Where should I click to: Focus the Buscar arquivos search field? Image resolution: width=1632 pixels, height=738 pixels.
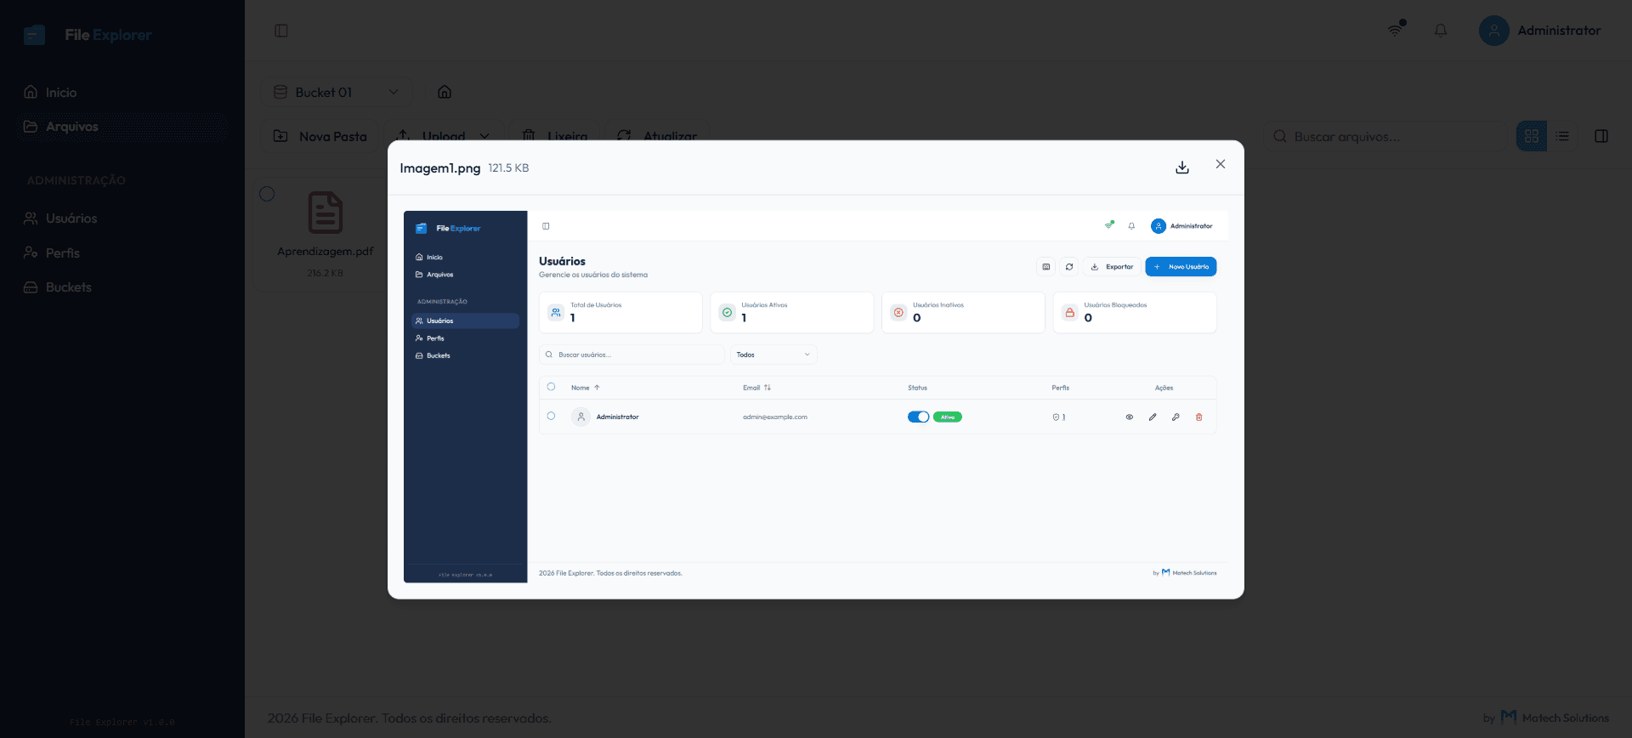click(1385, 136)
